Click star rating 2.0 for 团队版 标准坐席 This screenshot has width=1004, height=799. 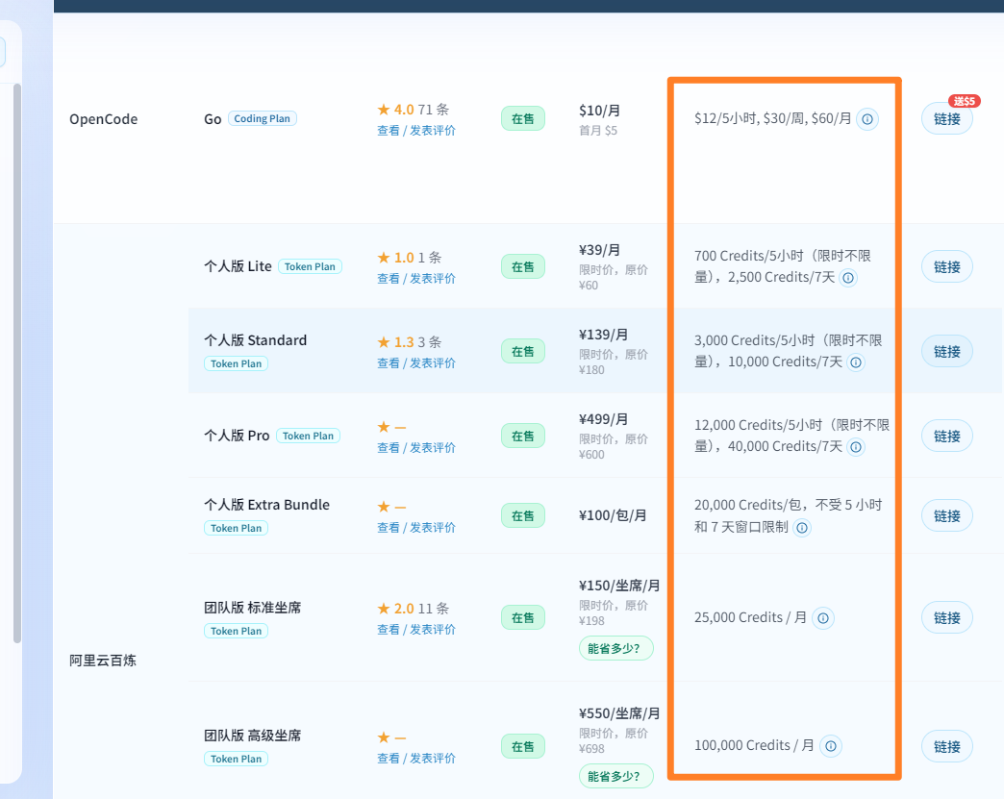(395, 609)
